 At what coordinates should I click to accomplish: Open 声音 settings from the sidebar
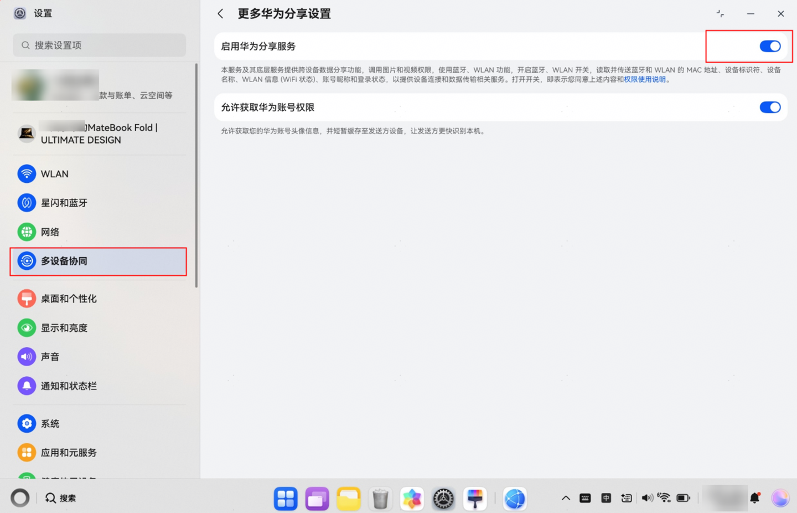50,356
